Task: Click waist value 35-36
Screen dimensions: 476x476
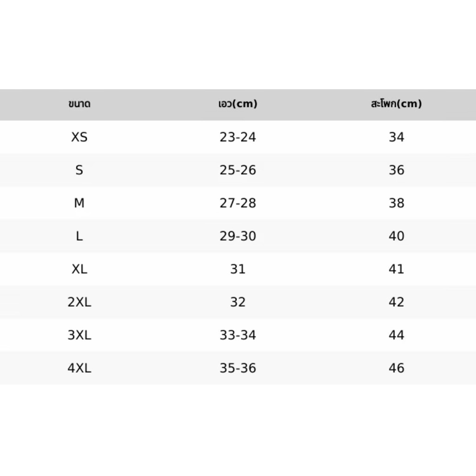Action: [238, 368]
